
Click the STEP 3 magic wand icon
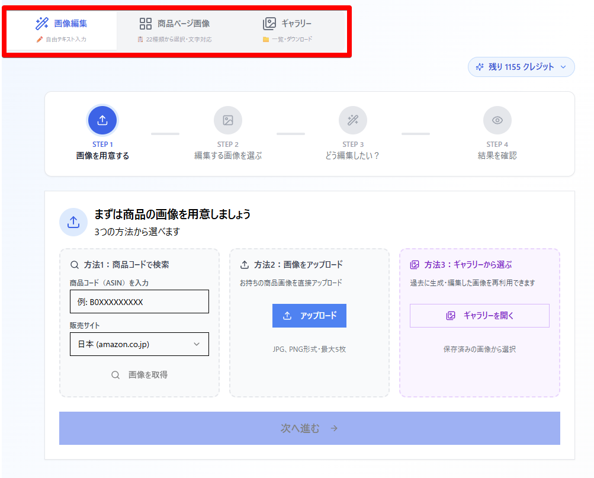coord(352,120)
